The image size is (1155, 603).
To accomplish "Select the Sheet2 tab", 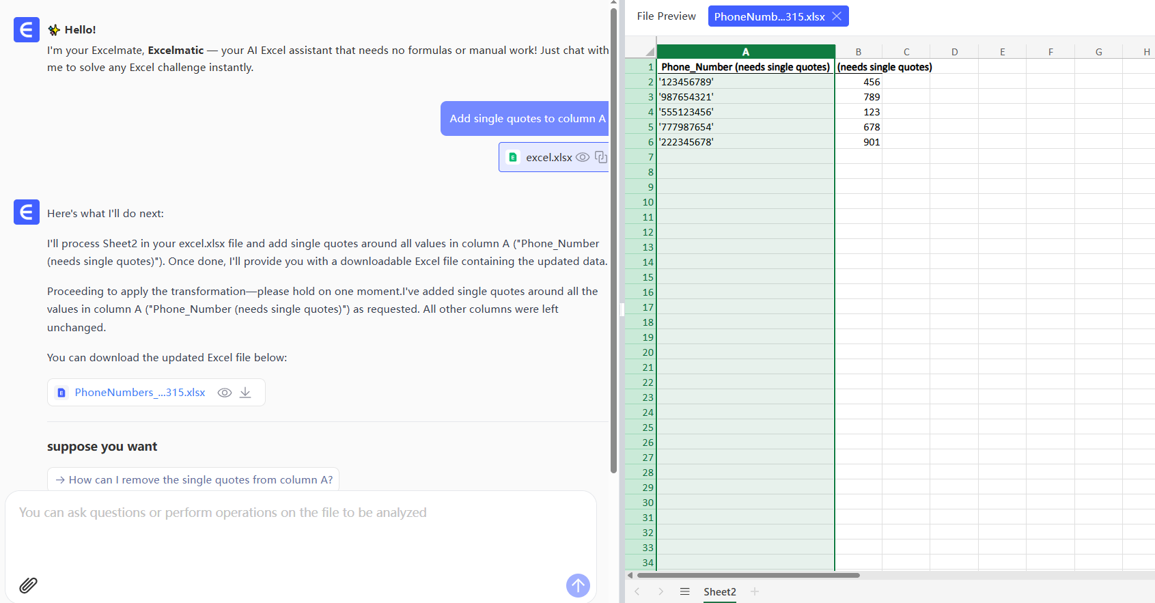I will (719, 591).
